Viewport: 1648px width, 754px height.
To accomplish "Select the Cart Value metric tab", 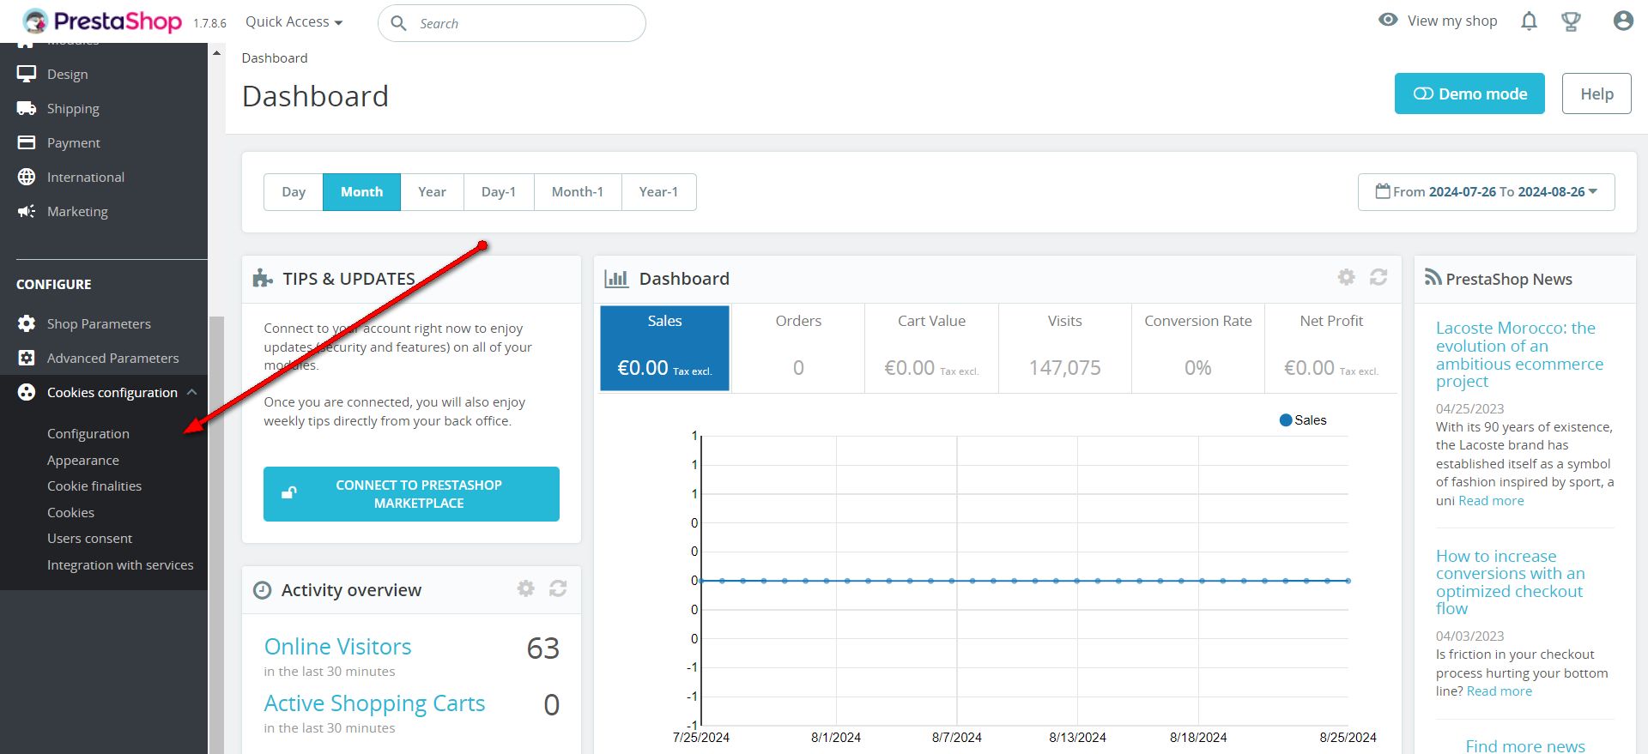I will (931, 348).
